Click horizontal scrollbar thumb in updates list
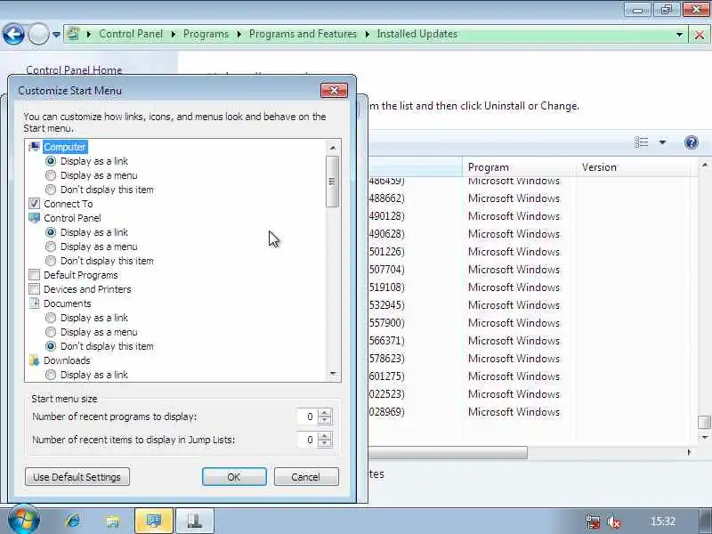The width and height of the screenshot is (712, 534). [448, 452]
